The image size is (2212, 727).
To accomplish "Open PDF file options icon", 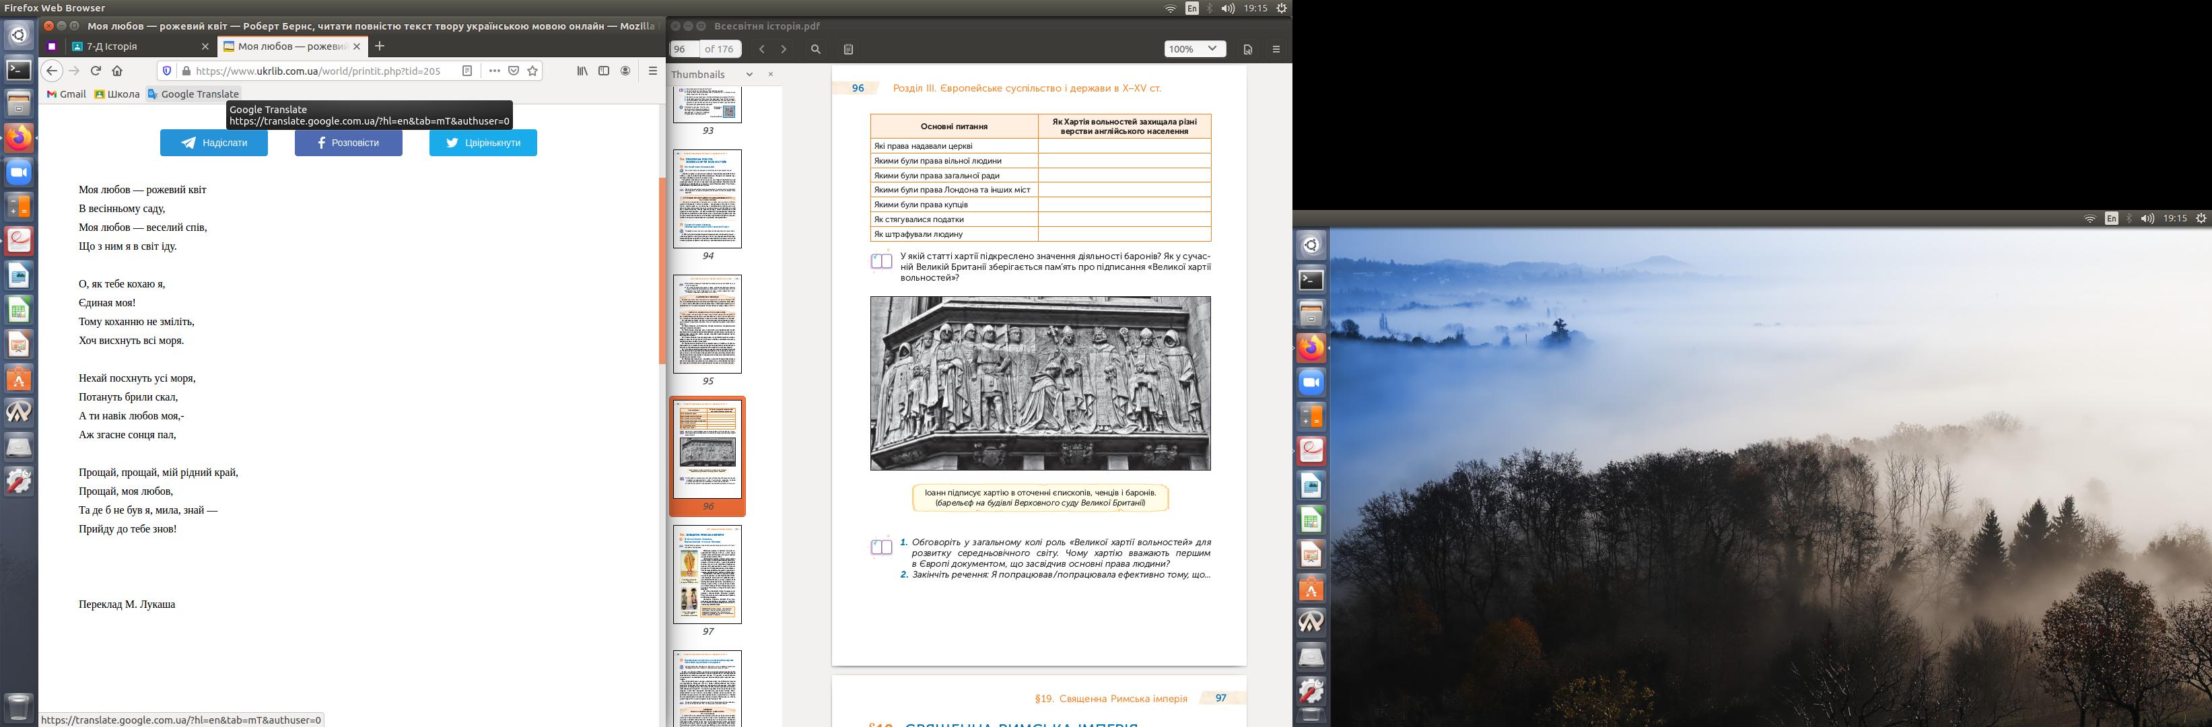I will pos(1247,50).
